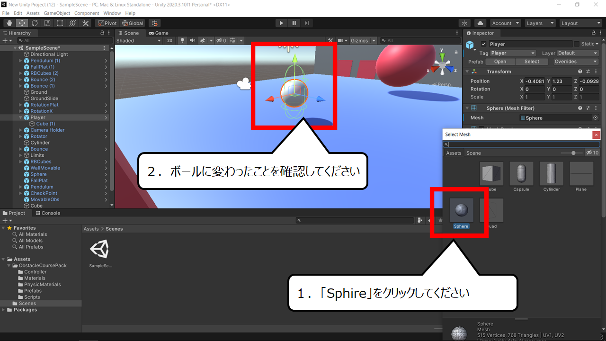Viewport: 606px width, 341px height.
Task: Switch to the Game tab
Action: coord(159,33)
